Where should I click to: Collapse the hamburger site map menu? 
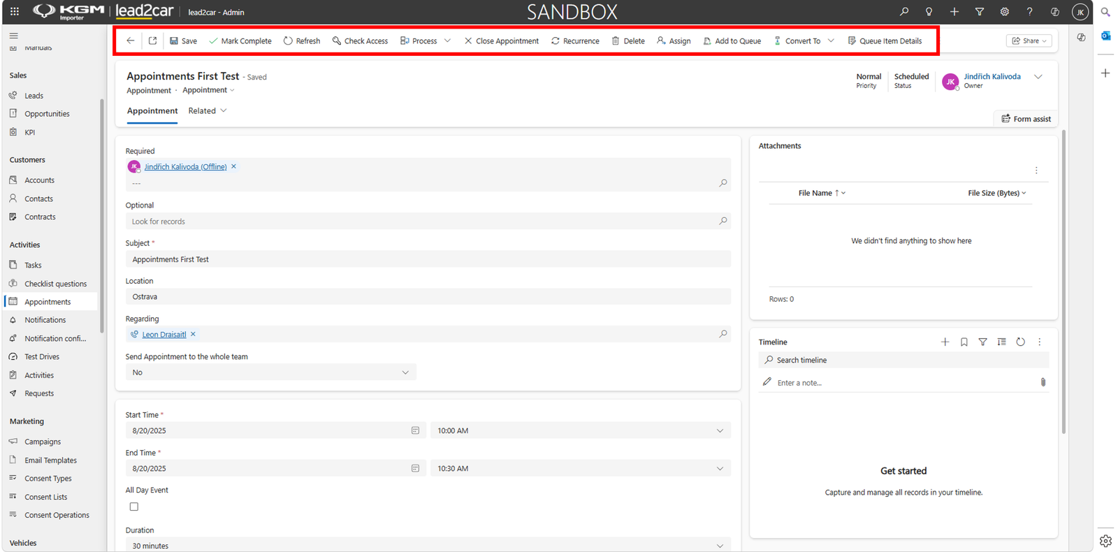coord(13,35)
